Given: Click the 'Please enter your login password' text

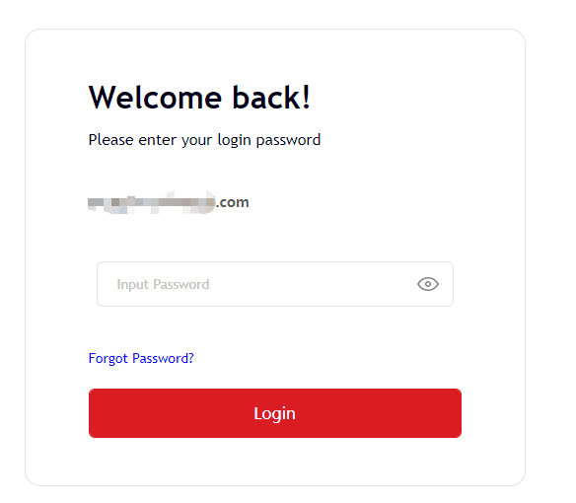Looking at the screenshot, I should 204,140.
